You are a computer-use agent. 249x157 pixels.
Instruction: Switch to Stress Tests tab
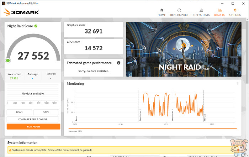[201, 12]
